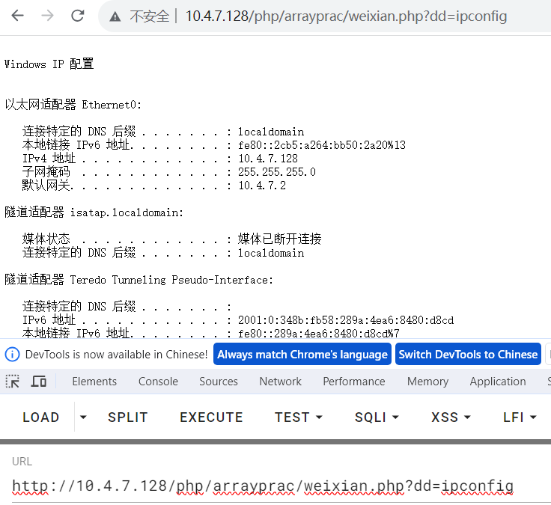Open the Elements tab

click(x=94, y=382)
